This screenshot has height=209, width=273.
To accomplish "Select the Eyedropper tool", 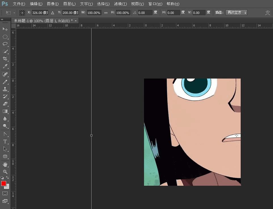I will pyautogui.click(x=5, y=66).
